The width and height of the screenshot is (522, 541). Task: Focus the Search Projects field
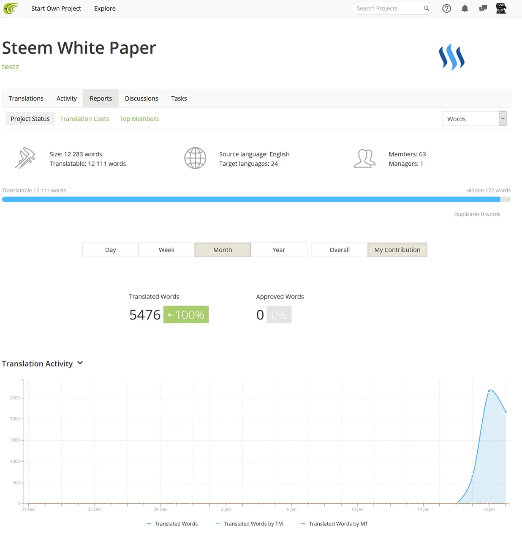pos(391,8)
